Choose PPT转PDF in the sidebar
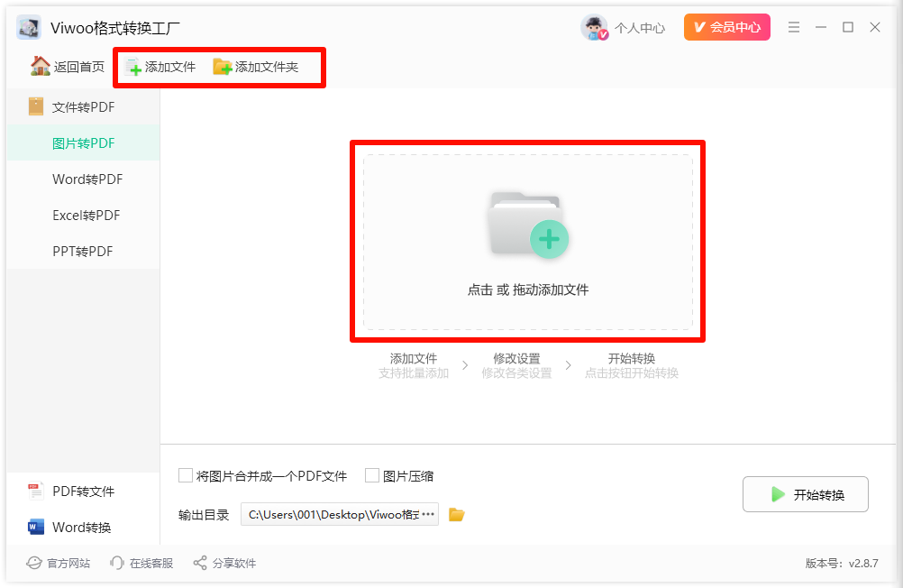This screenshot has height=588, width=903. [84, 252]
